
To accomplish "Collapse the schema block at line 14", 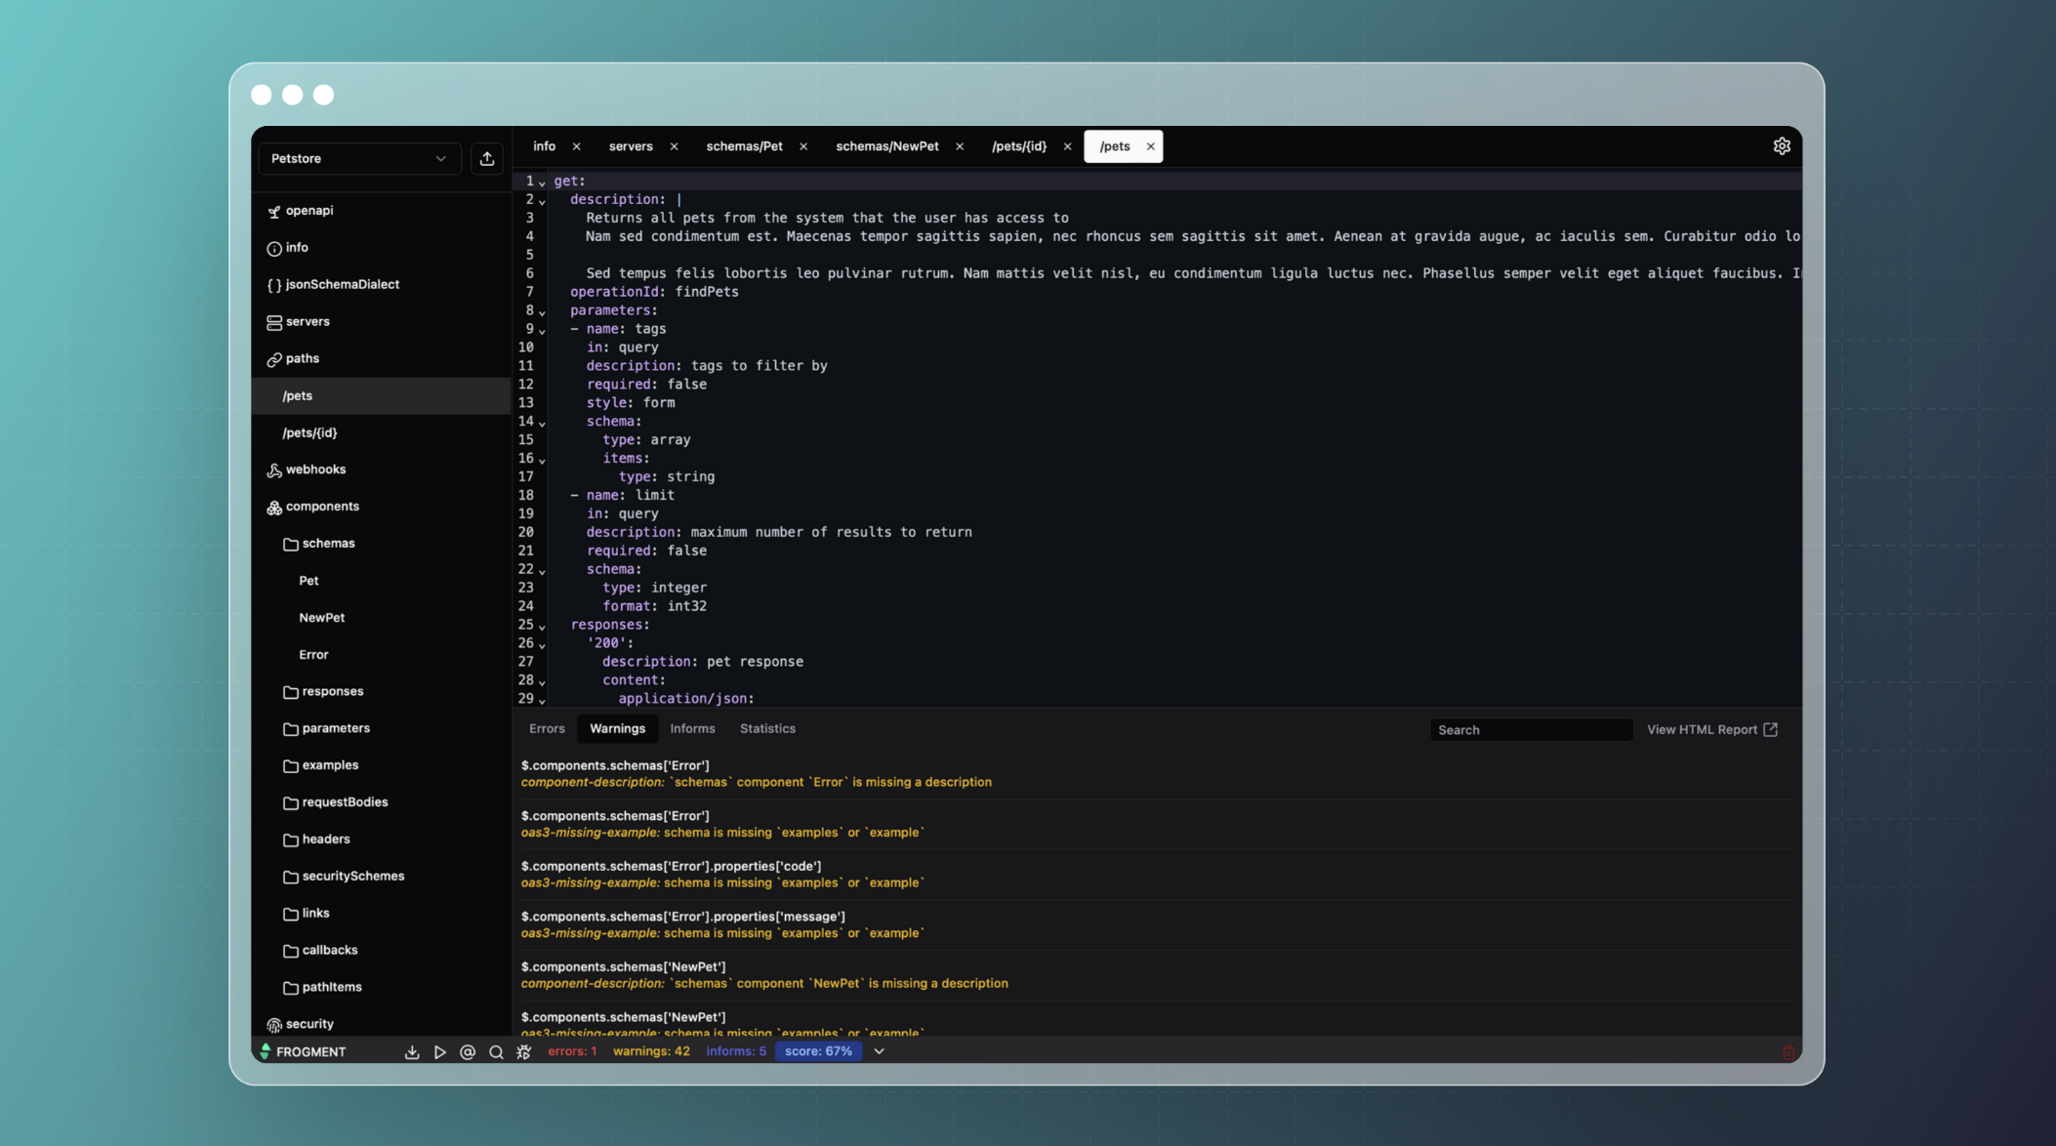I will click(542, 423).
